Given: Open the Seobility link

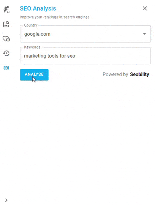Looking at the screenshot, I should pos(139,74).
